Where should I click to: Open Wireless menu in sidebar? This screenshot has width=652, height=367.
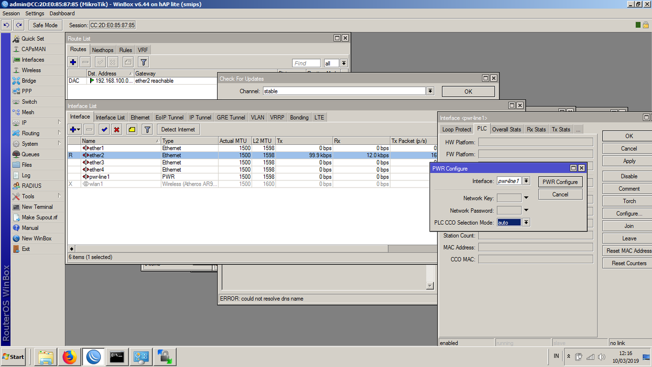(31, 70)
